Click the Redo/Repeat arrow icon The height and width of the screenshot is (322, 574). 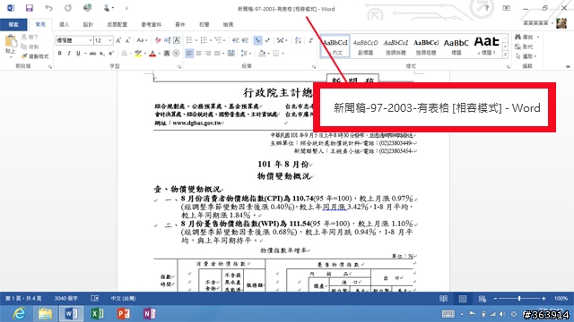(68, 8)
